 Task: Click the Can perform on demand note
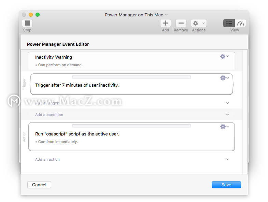tap(59, 65)
